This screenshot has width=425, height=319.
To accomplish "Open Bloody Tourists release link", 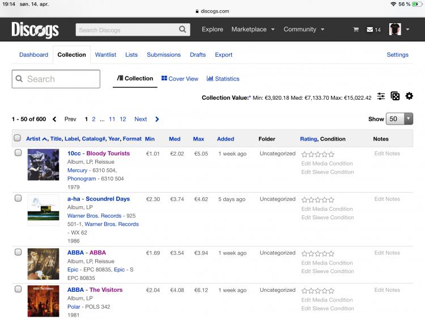I will pyautogui.click(x=108, y=153).
